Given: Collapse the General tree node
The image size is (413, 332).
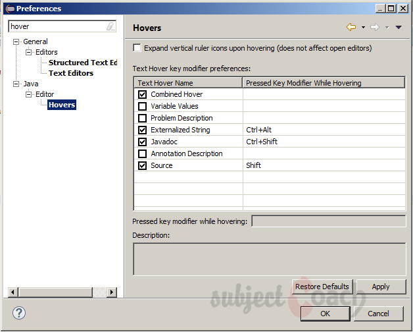Looking at the screenshot, I should coord(16,41).
